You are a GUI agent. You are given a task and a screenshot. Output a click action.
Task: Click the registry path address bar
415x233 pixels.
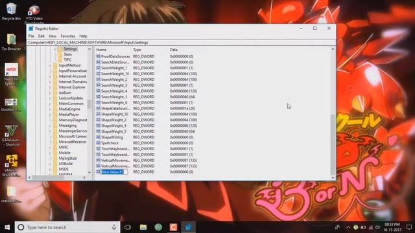coord(182,43)
